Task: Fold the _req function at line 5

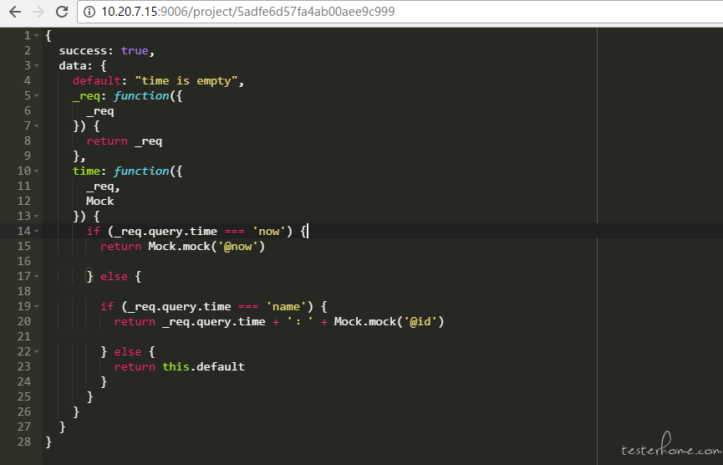Action: coord(37,95)
